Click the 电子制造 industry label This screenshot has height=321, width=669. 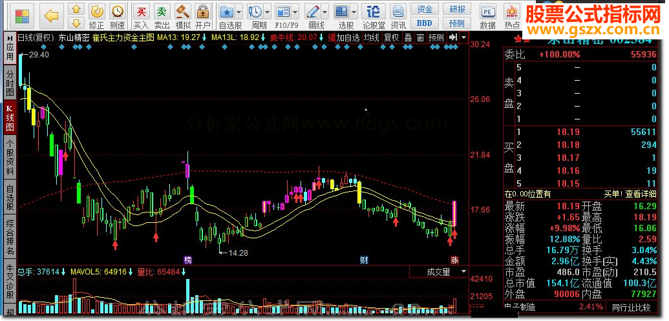pos(520,307)
